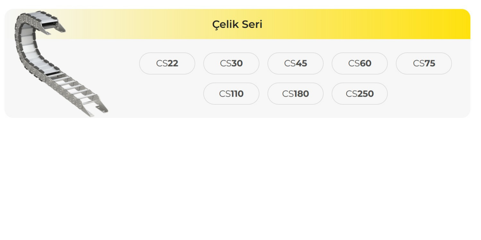Click the Çelik Seri title text
Image resolution: width=481 pixels, height=240 pixels.
237,24
